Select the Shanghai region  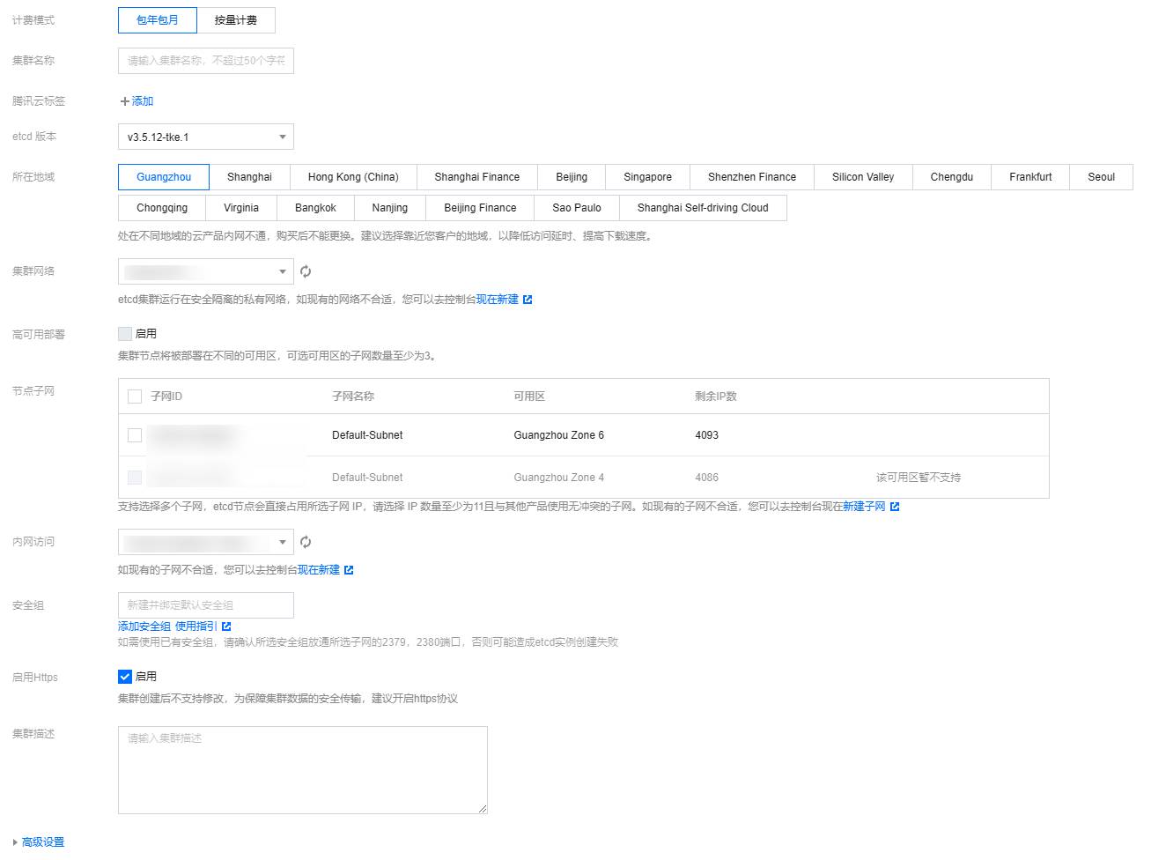pyautogui.click(x=249, y=177)
